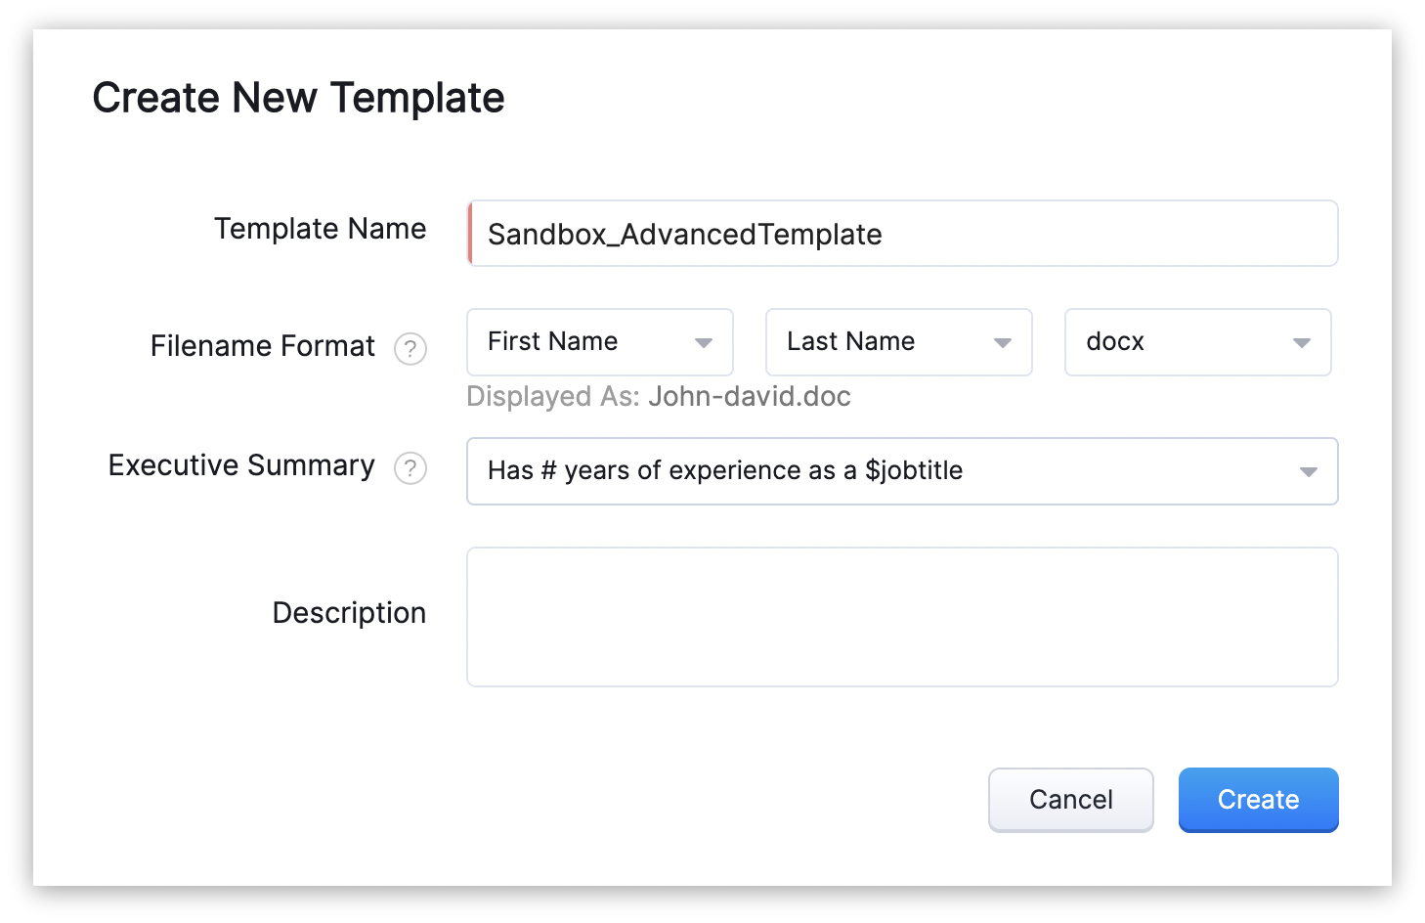The width and height of the screenshot is (1425, 923).
Task: Click the arrow icon in Executive Summary dropdown
Action: (x=1309, y=472)
